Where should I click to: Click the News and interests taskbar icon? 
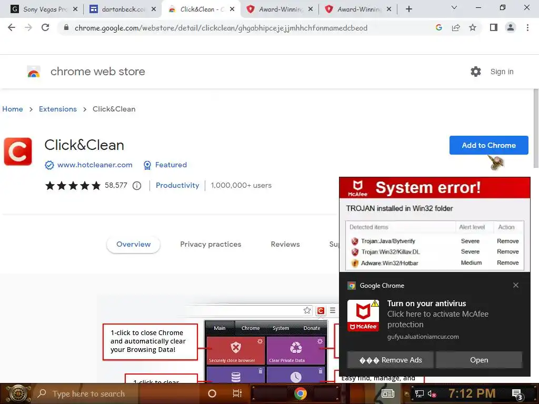pyautogui.click(x=388, y=393)
